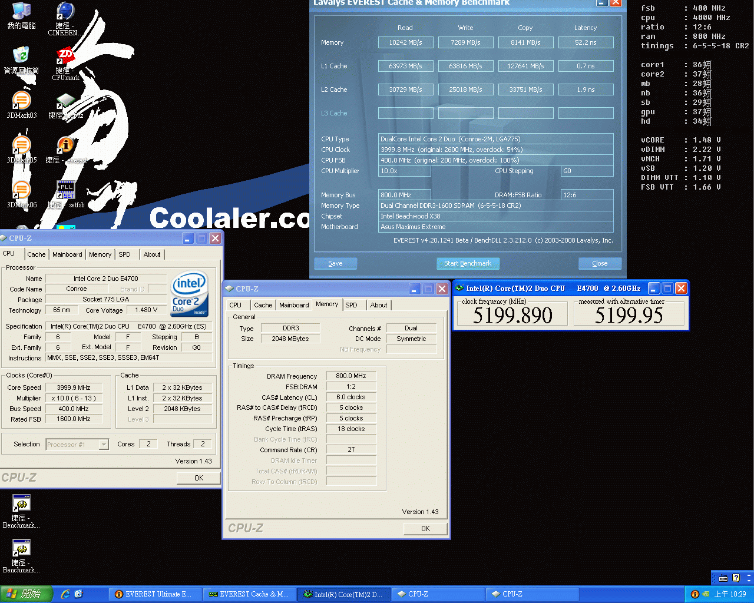The width and height of the screenshot is (754, 603).
Task: Click the Memory Latency field 52.2 ns
Action: (x=586, y=42)
